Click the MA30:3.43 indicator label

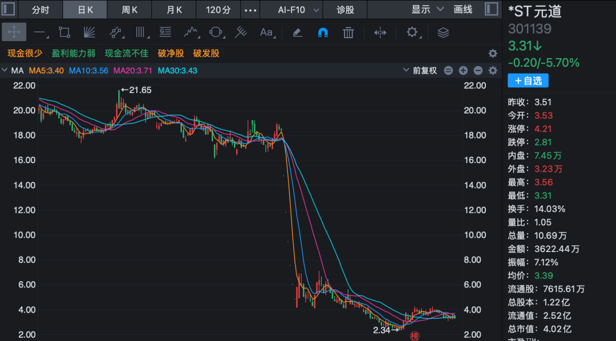point(177,71)
